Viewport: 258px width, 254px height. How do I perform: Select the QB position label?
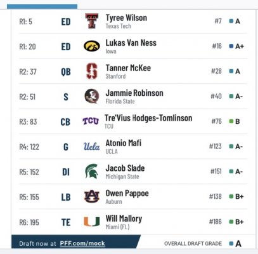pos(66,72)
